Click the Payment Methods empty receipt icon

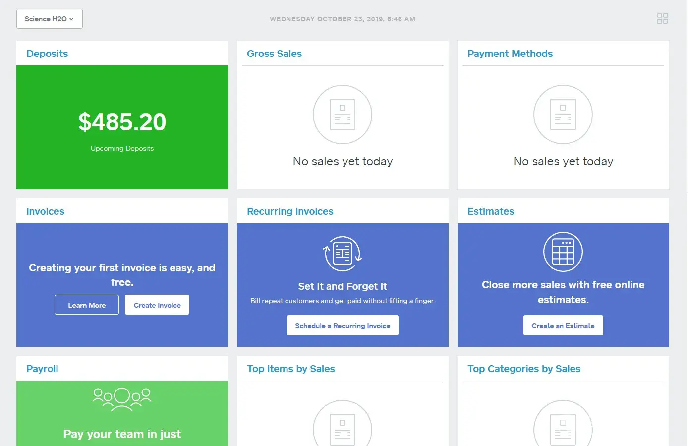click(563, 114)
